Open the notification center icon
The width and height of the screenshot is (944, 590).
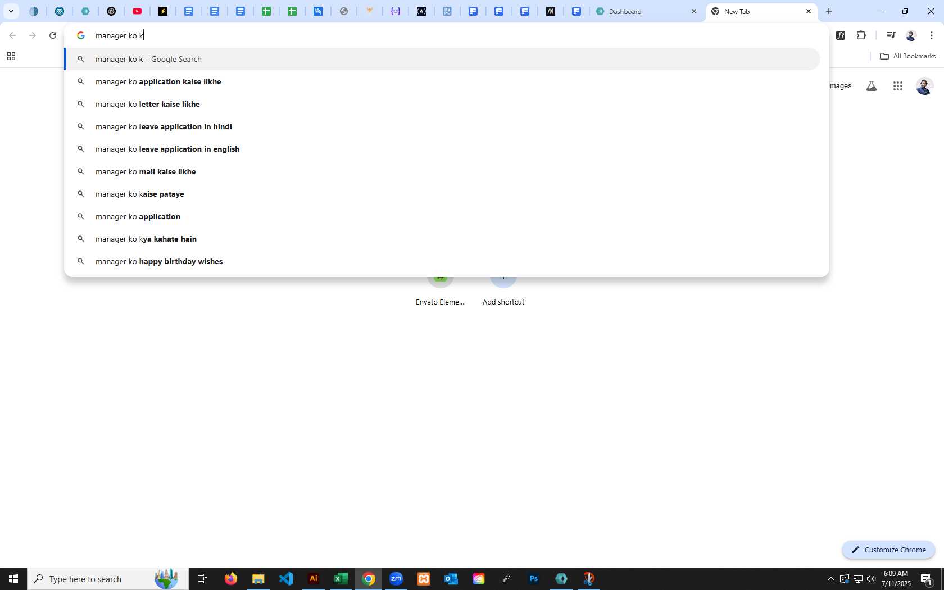click(927, 579)
